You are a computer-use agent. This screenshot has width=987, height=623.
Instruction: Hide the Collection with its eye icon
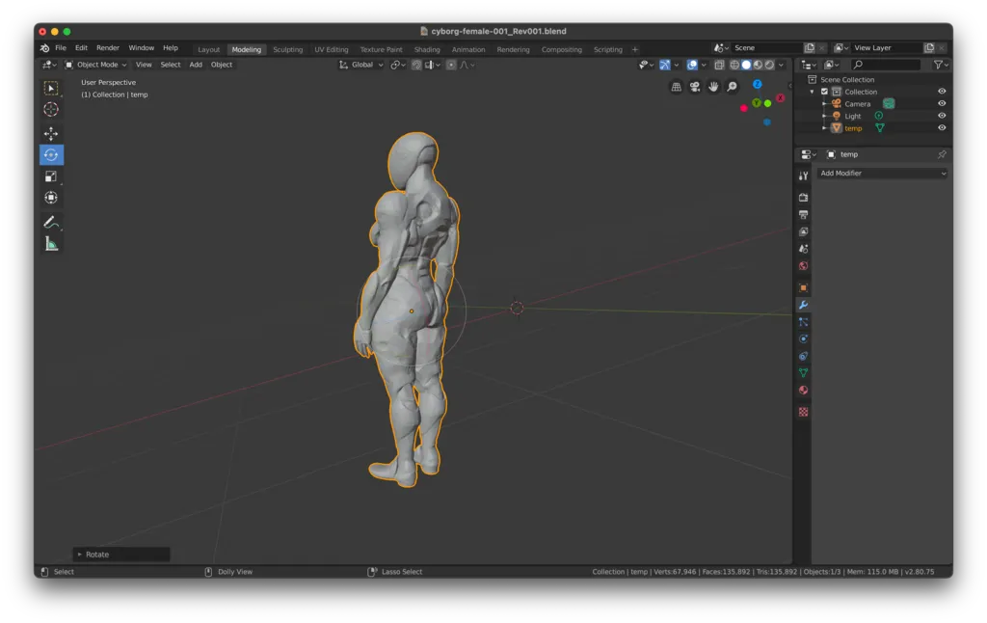click(942, 92)
